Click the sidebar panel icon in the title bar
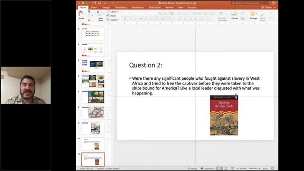 tap(94, 3)
